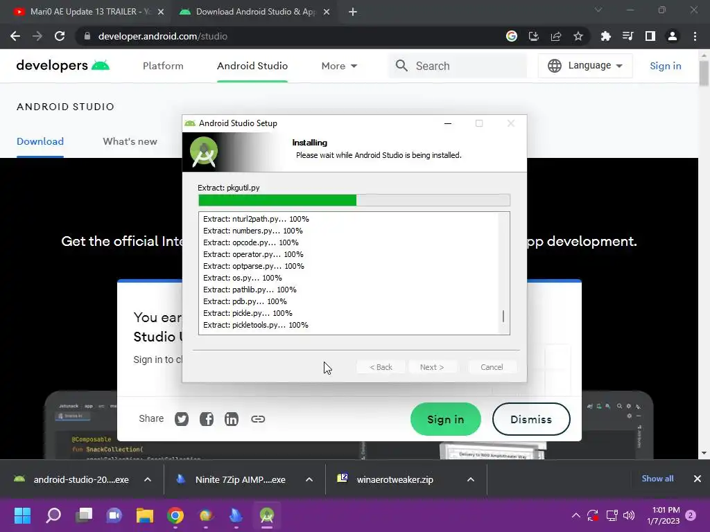Image resolution: width=710 pixels, height=532 pixels.
Task: Open the clock and date panel
Action: pos(664,515)
